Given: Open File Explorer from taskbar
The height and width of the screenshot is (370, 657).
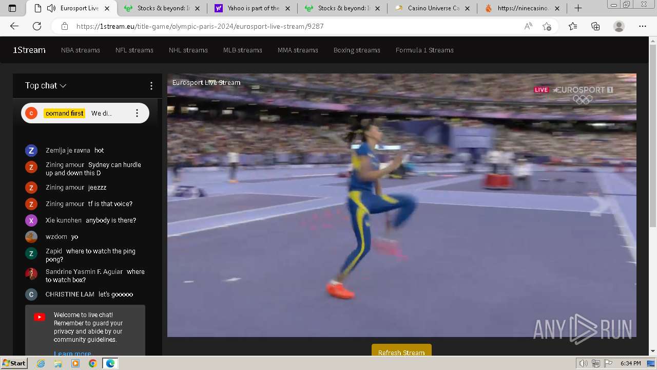Looking at the screenshot, I should (58, 363).
